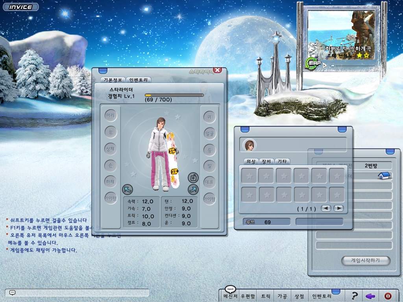
Task: Open 가공 from bottom menu
Action: [282, 296]
